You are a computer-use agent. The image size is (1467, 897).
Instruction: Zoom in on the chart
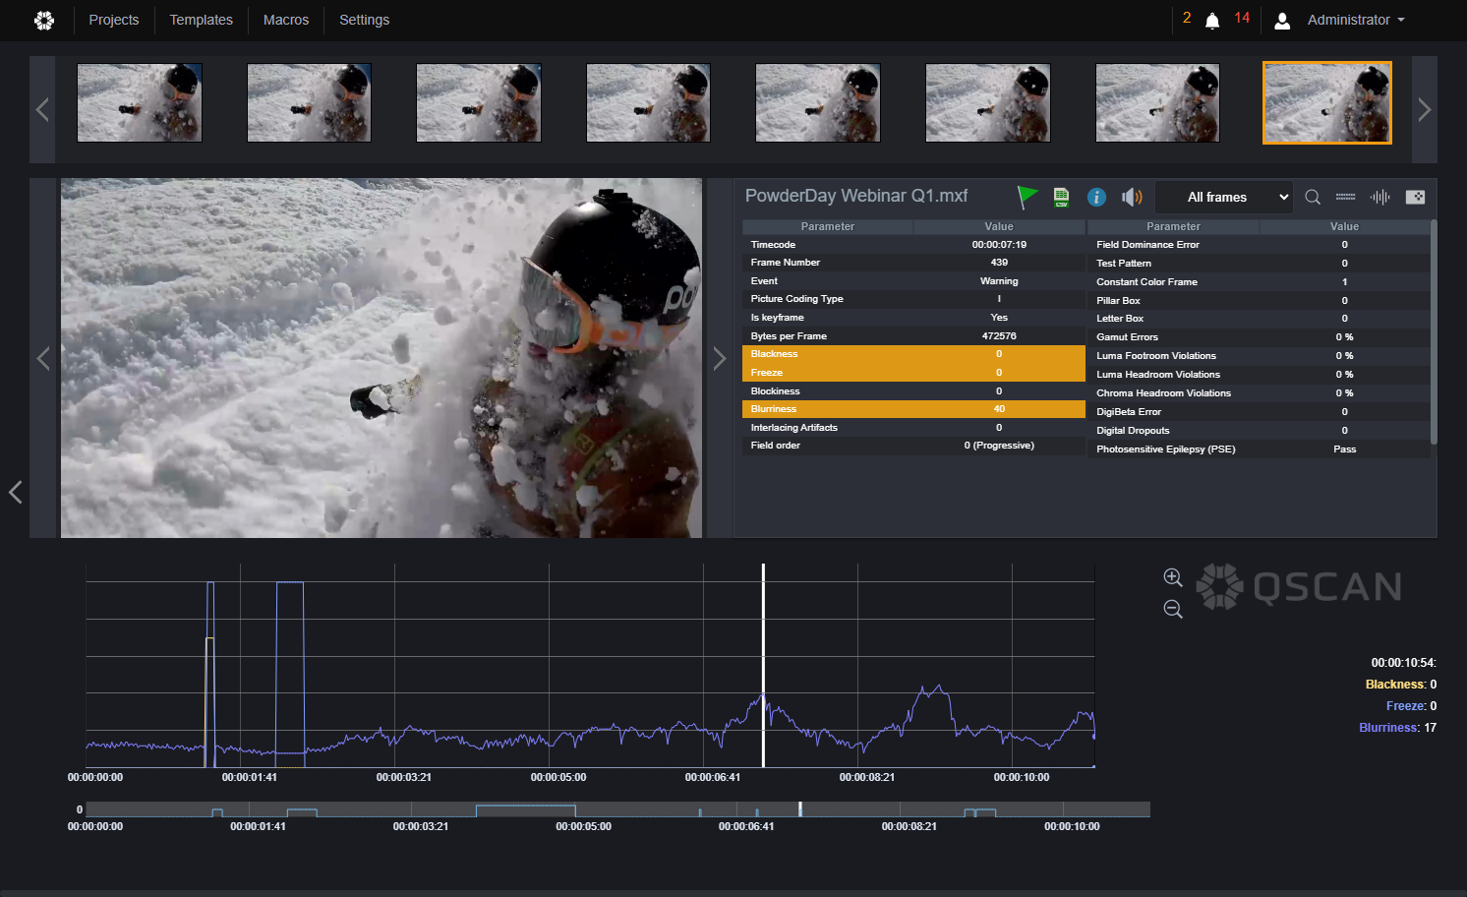tap(1173, 577)
